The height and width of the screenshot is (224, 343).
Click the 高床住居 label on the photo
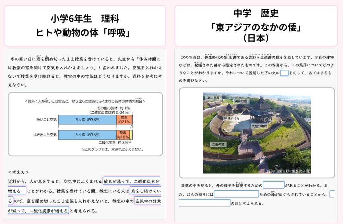coord(241,101)
